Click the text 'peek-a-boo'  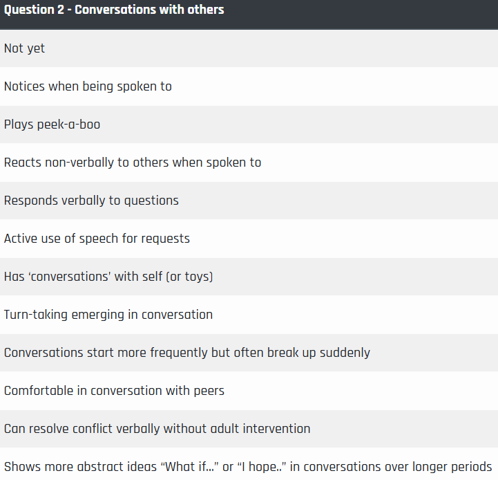coord(68,124)
